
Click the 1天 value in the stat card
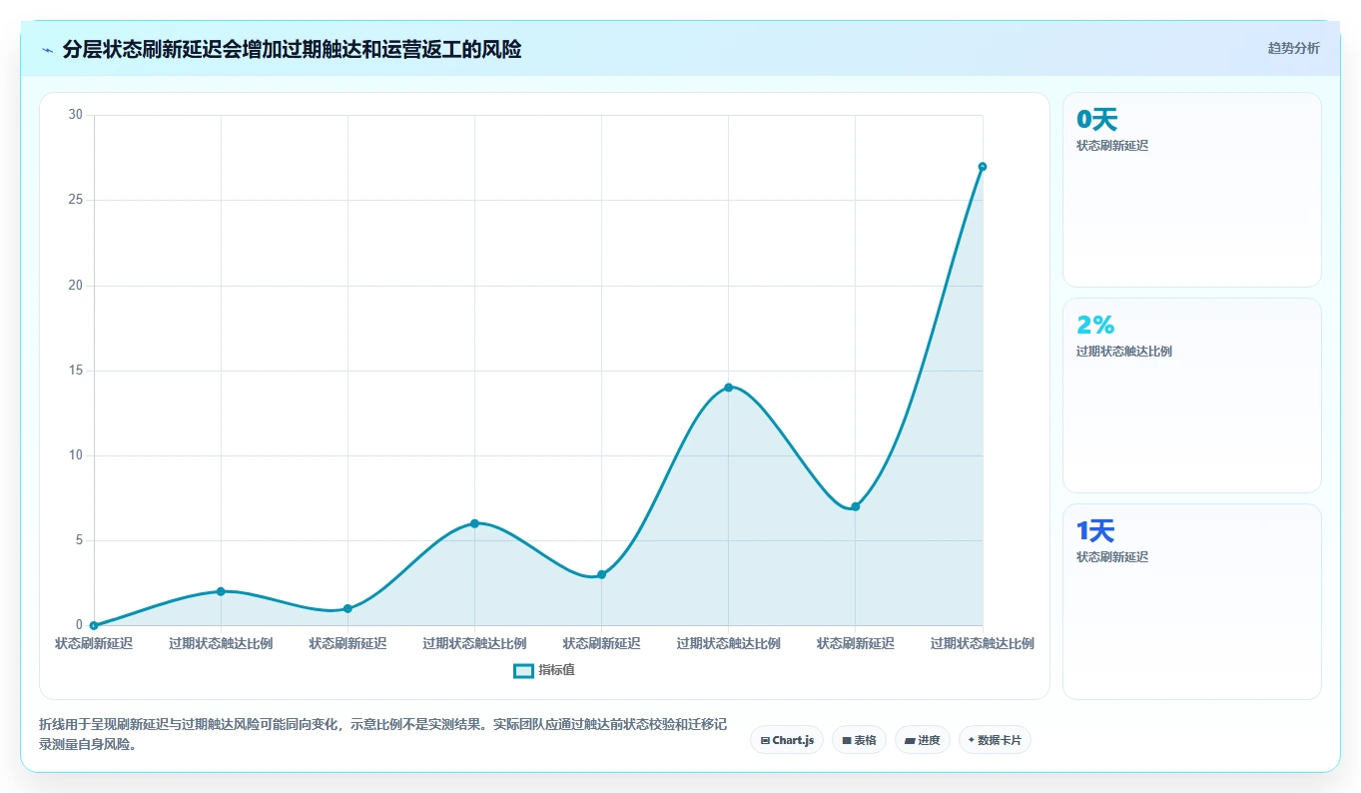[1095, 531]
